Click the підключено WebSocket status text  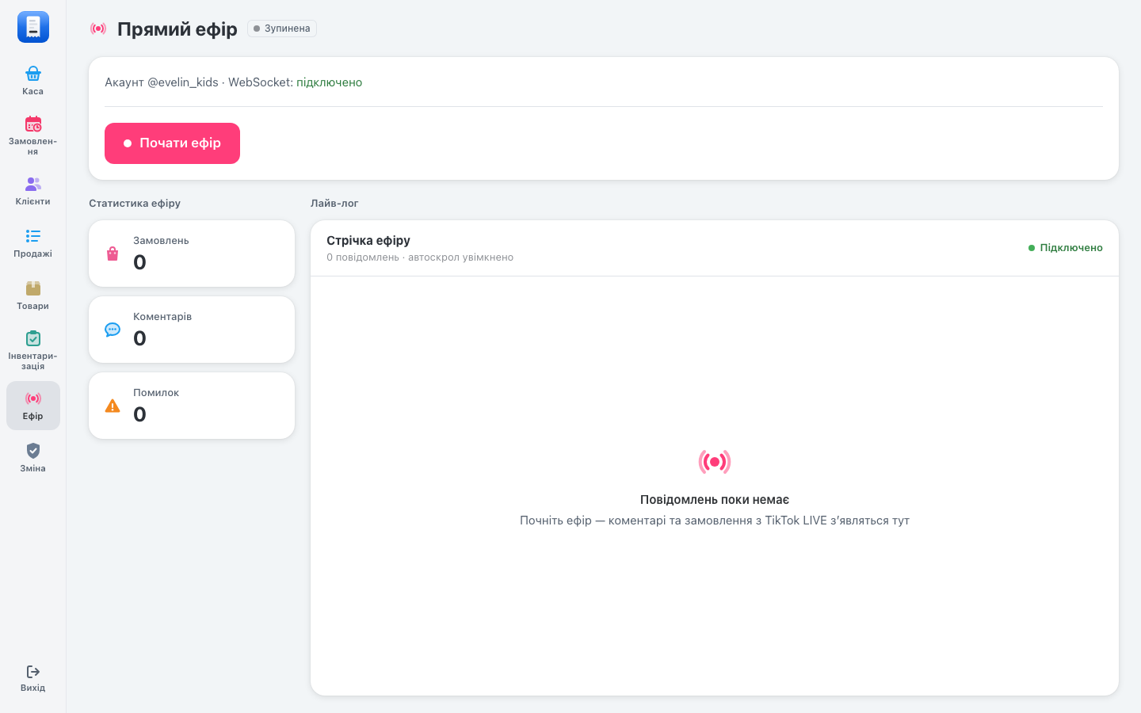pos(330,82)
